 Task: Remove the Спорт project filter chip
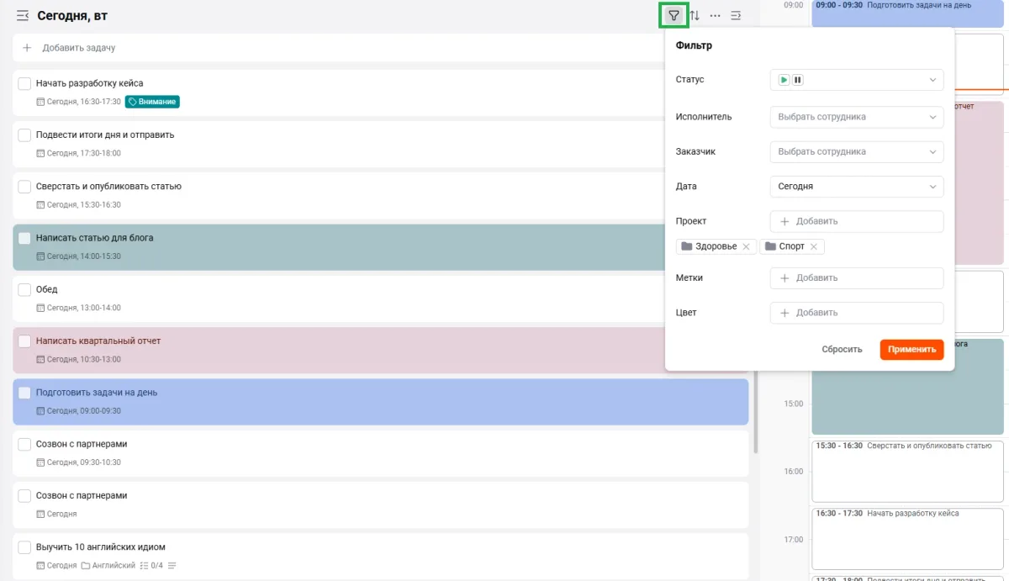pos(813,246)
